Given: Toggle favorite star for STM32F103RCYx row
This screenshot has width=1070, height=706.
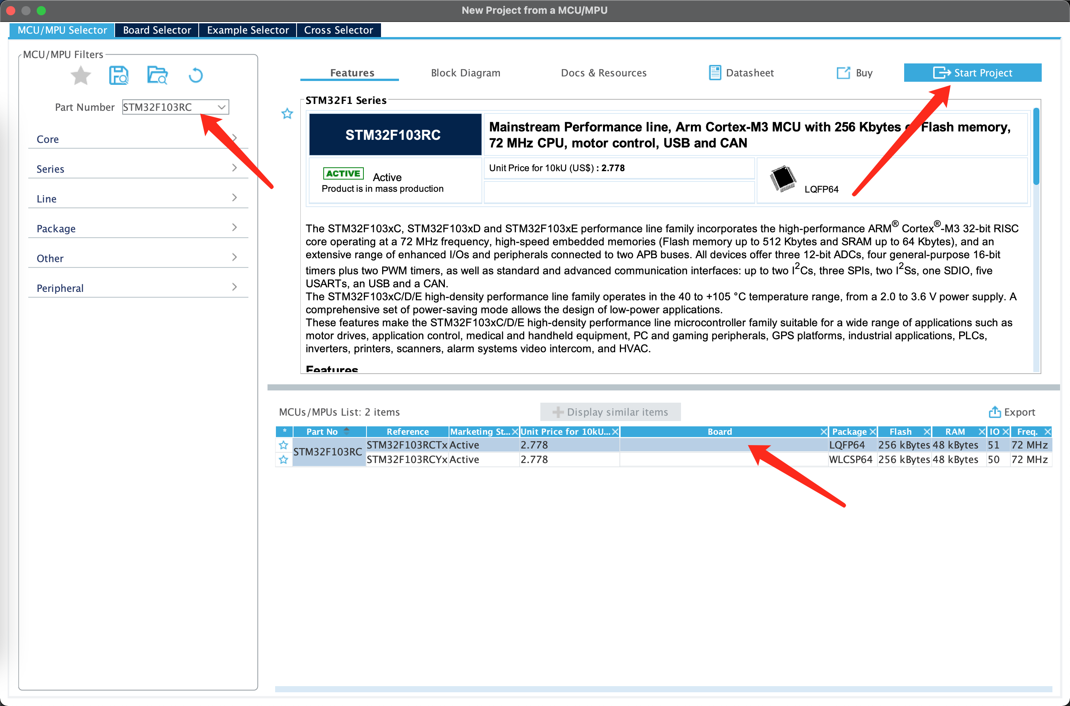Looking at the screenshot, I should pos(283,460).
